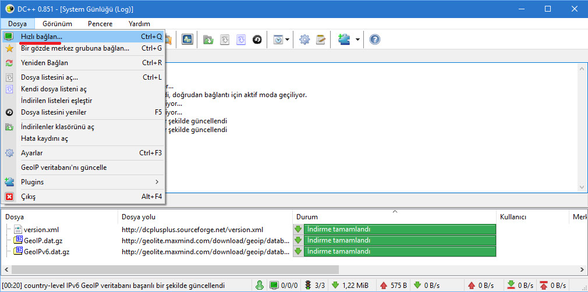
Task: Click the DC++ application icon in title bar
Action: (x=9, y=9)
